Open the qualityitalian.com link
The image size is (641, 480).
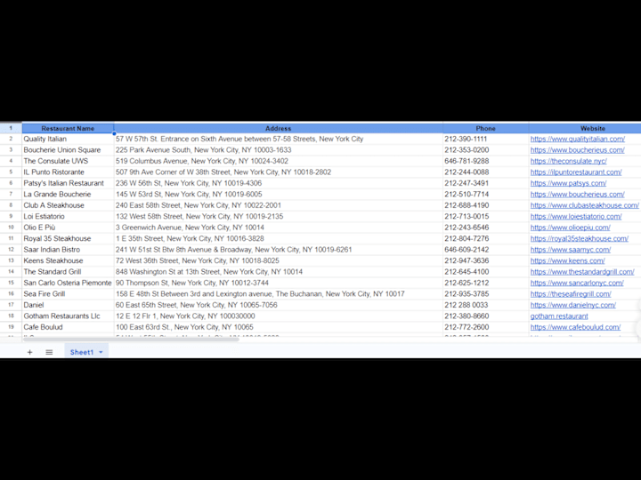click(x=578, y=139)
